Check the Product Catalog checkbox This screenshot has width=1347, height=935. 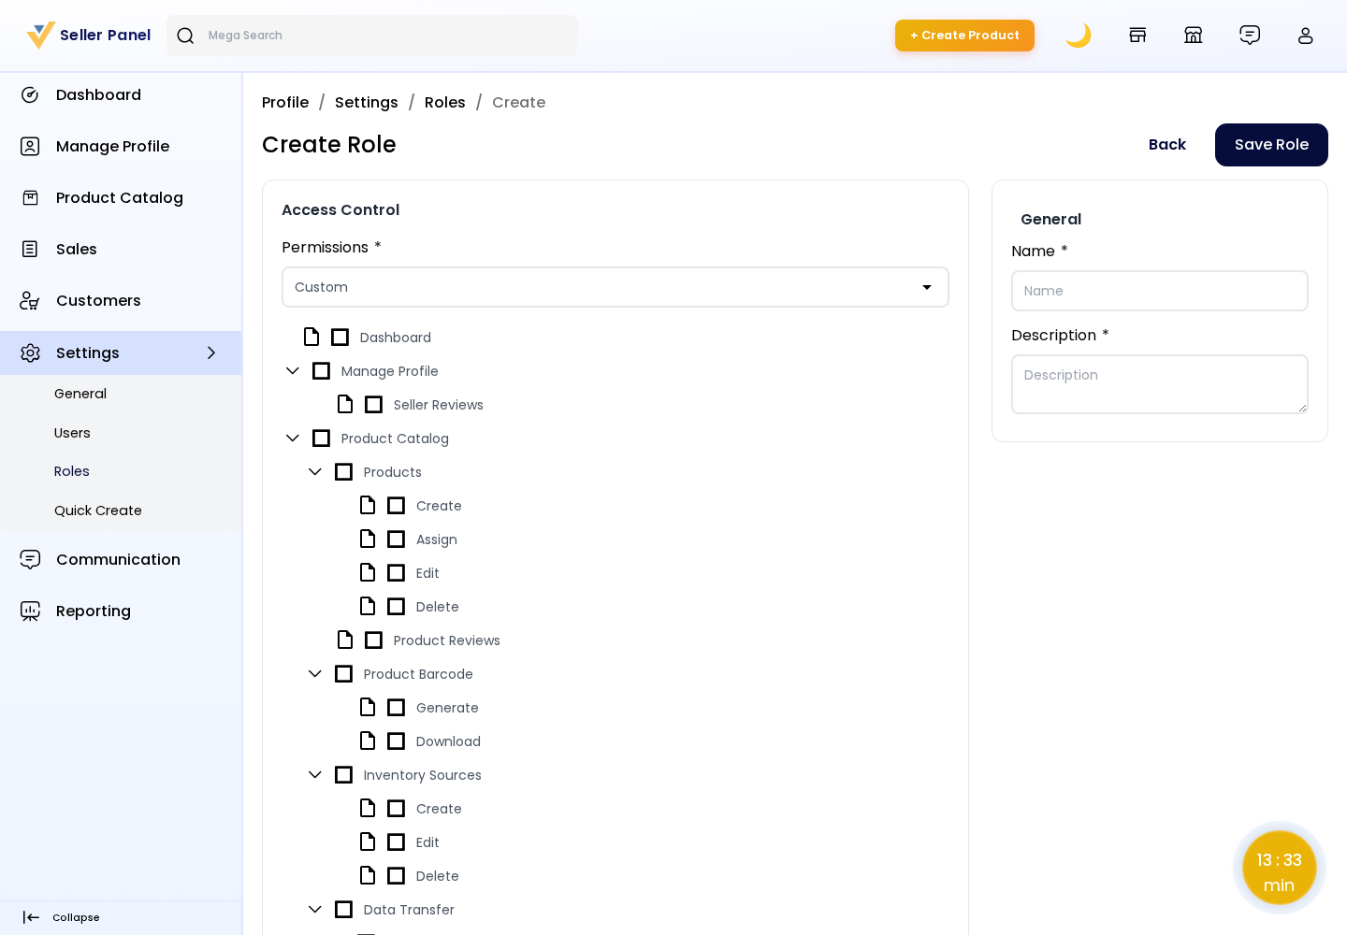pos(322,438)
